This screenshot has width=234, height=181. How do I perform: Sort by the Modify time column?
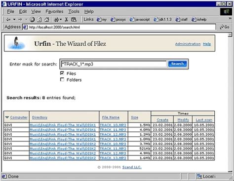tap(183, 120)
